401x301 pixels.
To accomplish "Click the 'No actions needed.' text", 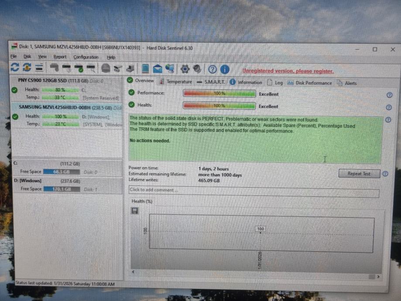I will coord(150,140).
